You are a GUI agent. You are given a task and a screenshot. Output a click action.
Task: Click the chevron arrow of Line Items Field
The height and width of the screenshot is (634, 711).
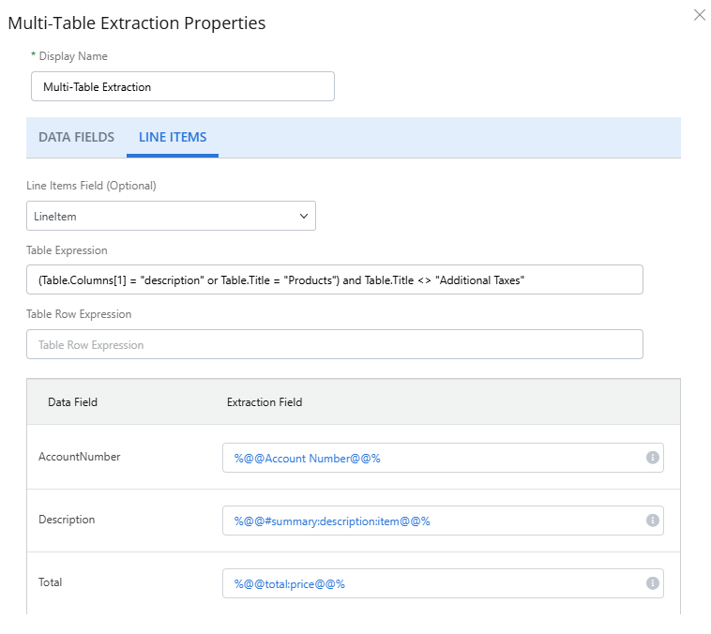pyautogui.click(x=303, y=216)
